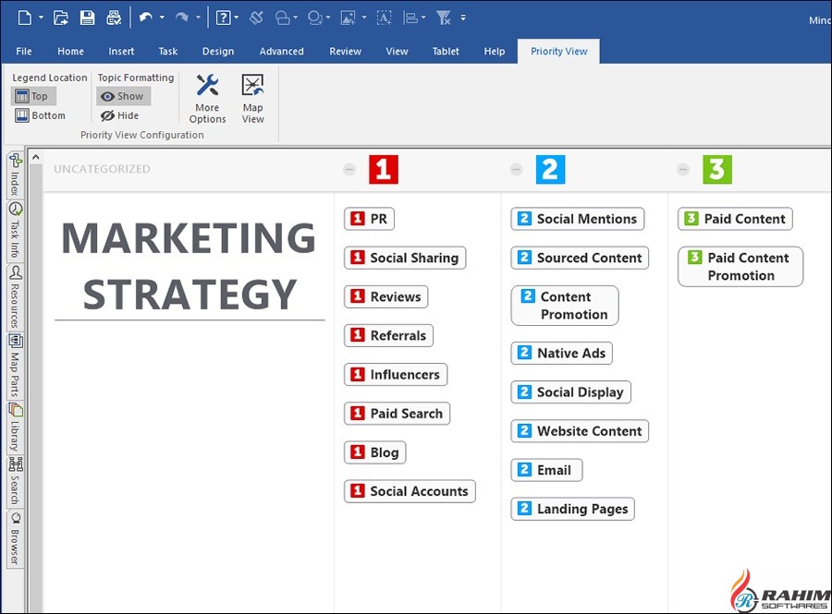Set Legend Location to Bottom
832x614 pixels.
pyautogui.click(x=41, y=115)
